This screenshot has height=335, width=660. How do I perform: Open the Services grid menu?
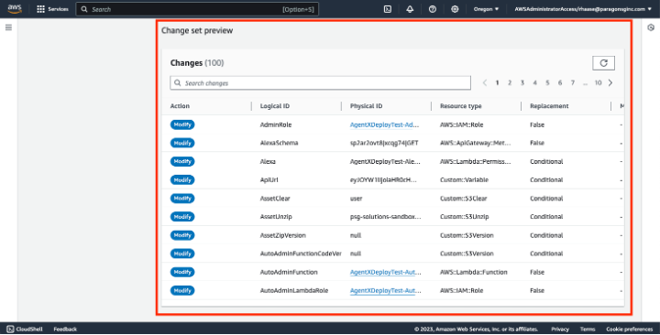[x=52, y=9]
